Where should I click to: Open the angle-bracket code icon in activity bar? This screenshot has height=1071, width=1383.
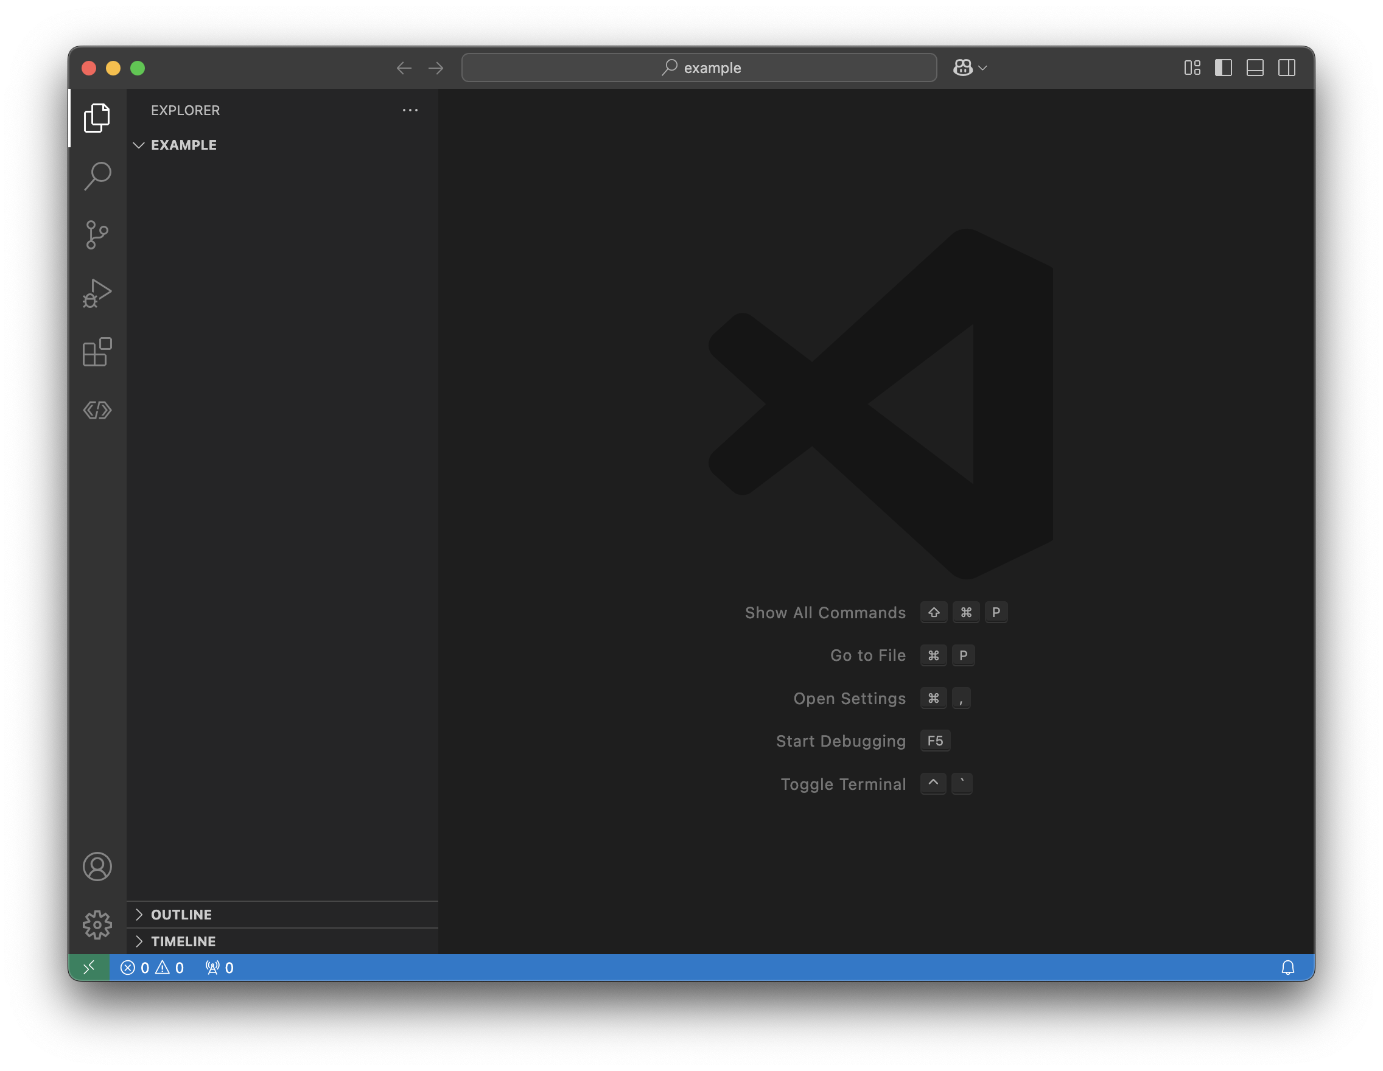point(97,410)
